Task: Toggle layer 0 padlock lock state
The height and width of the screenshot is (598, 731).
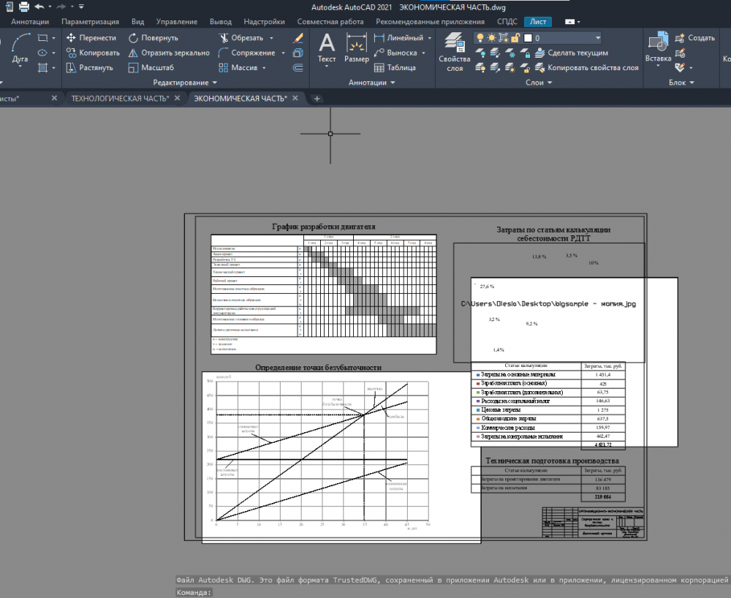Action: (515, 38)
